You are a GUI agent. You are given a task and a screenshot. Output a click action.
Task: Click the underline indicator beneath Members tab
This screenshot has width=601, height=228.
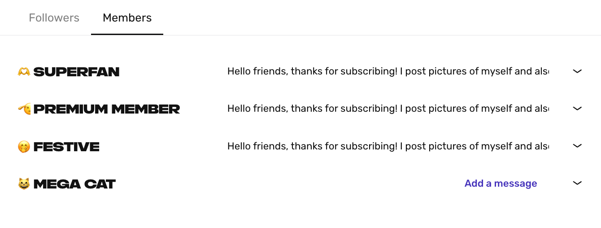127,34
